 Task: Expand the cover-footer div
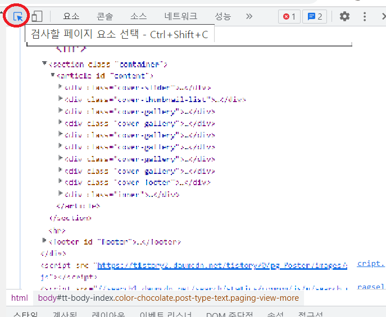pyautogui.click(x=60, y=181)
